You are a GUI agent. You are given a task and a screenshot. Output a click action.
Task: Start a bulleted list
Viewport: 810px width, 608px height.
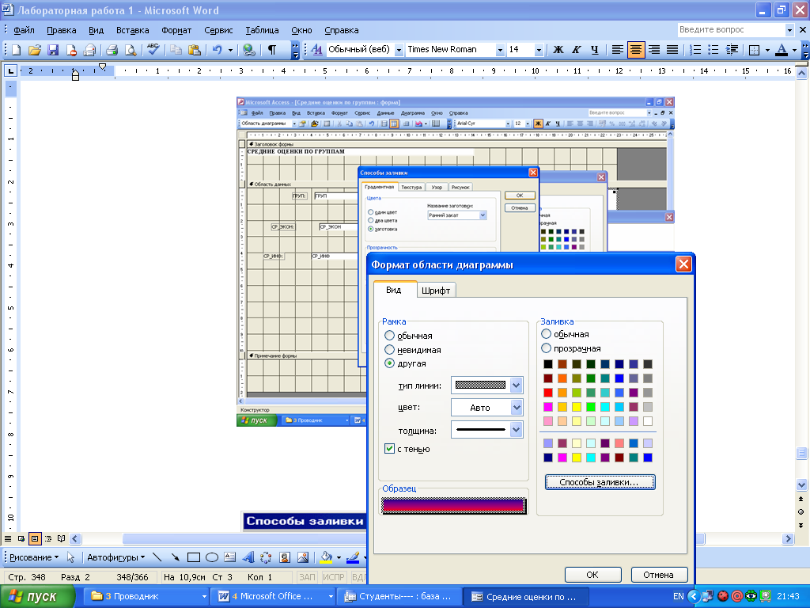click(x=713, y=50)
